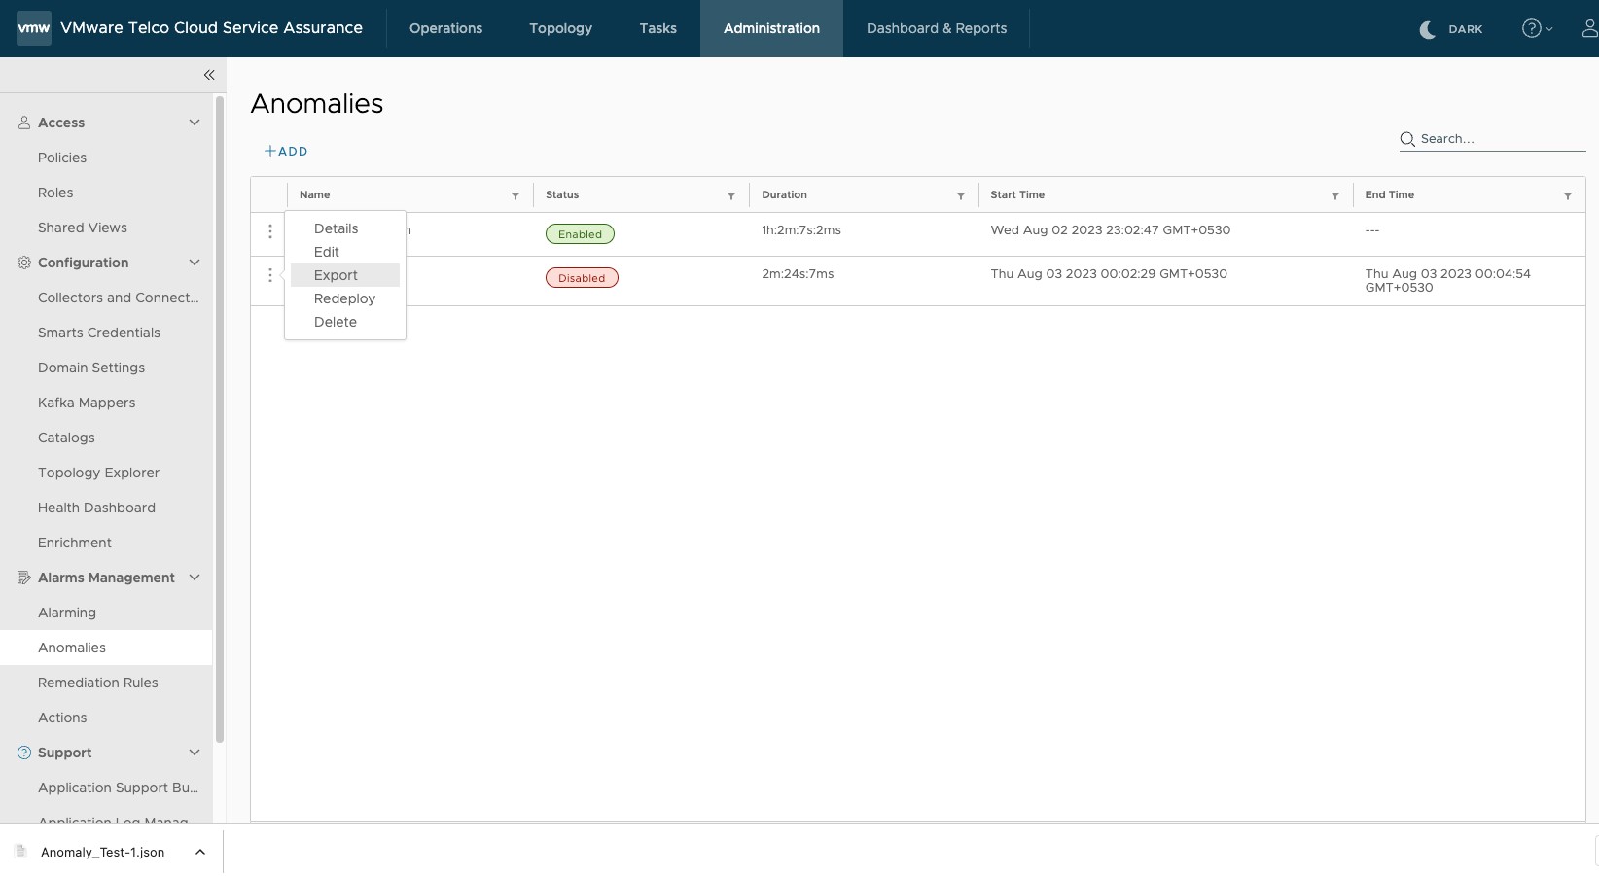The height and width of the screenshot is (876, 1599).
Task: Open the Start Time column filter
Action: click(1335, 195)
